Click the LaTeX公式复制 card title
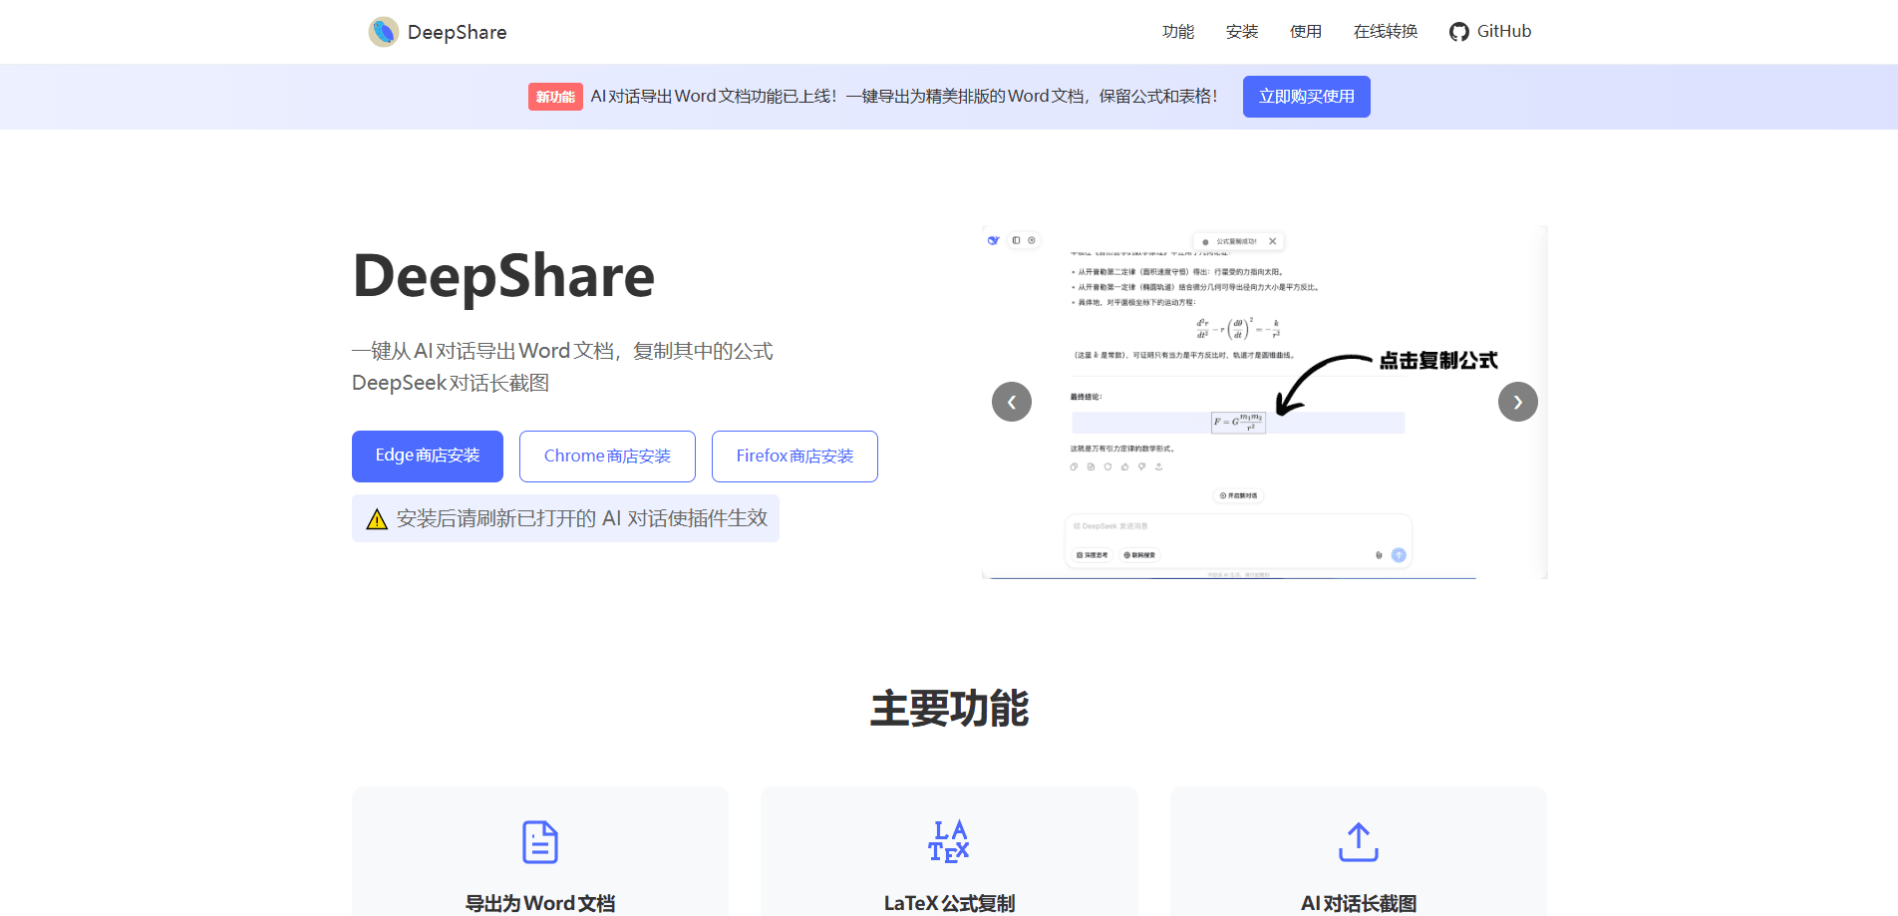The image size is (1898, 916). click(949, 903)
